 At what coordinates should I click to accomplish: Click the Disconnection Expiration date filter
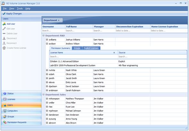(133, 31)
